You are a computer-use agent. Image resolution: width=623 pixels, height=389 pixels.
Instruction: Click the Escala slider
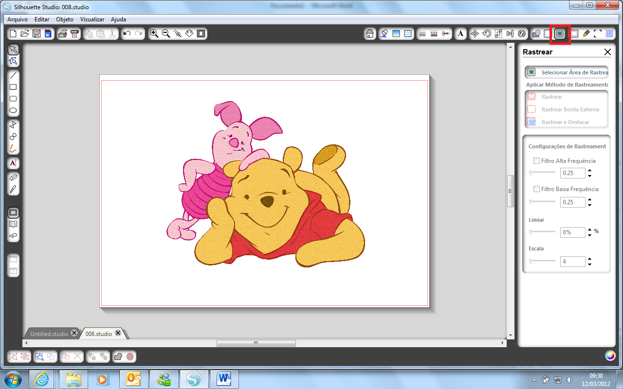[x=542, y=261]
